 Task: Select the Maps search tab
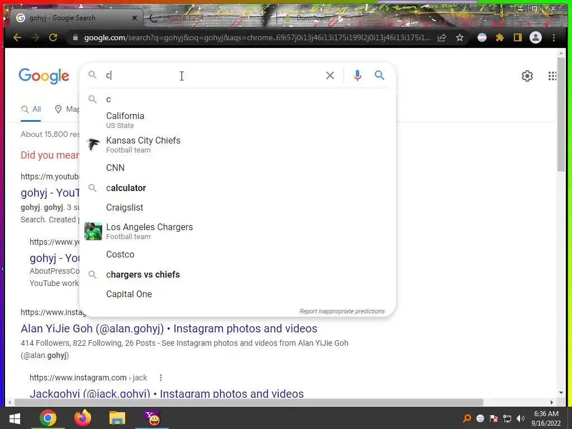[67, 109]
